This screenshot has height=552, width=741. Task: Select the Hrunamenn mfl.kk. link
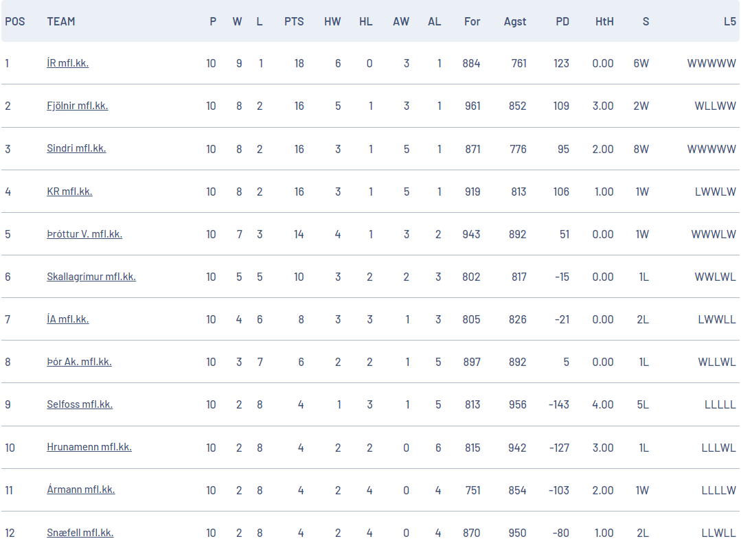point(89,446)
